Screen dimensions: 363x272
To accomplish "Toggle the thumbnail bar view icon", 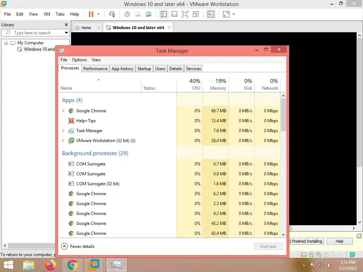I will (174, 14).
